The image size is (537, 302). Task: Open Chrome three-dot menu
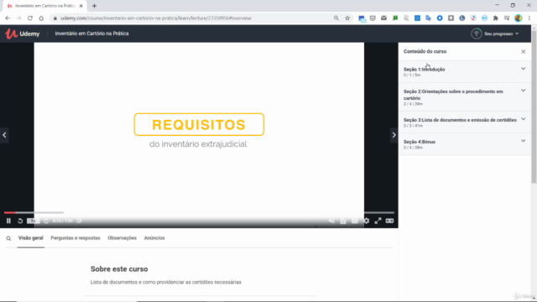tap(529, 18)
